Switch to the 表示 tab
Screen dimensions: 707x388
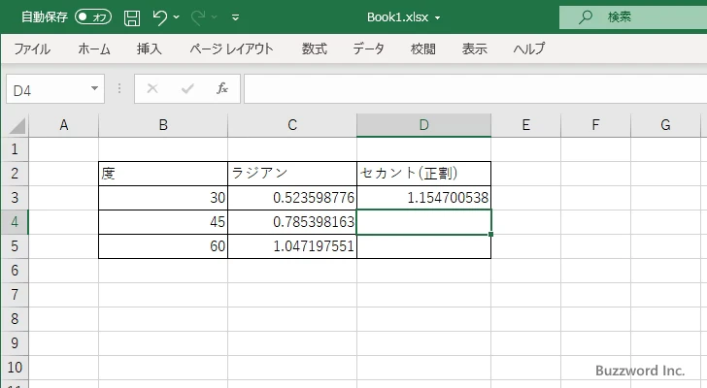point(474,48)
